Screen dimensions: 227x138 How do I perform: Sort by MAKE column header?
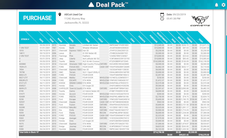pos(60,40)
